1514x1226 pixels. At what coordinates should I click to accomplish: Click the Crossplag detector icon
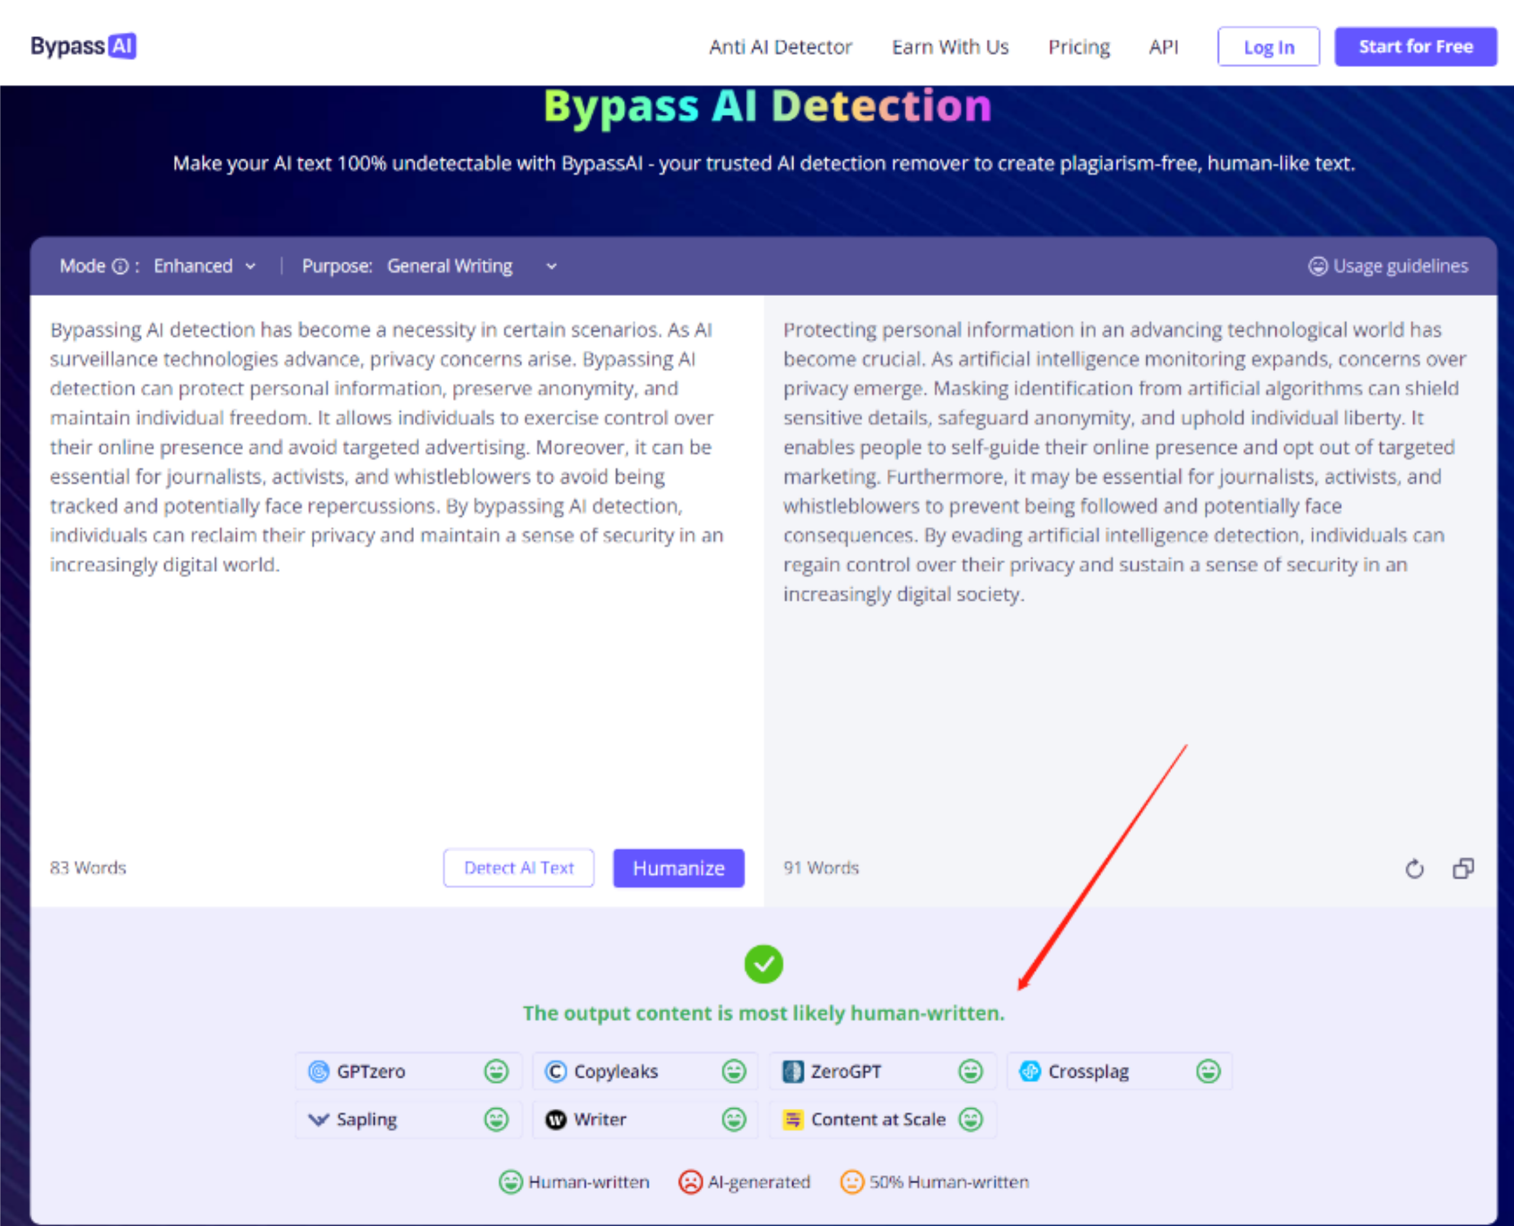click(x=1030, y=1072)
